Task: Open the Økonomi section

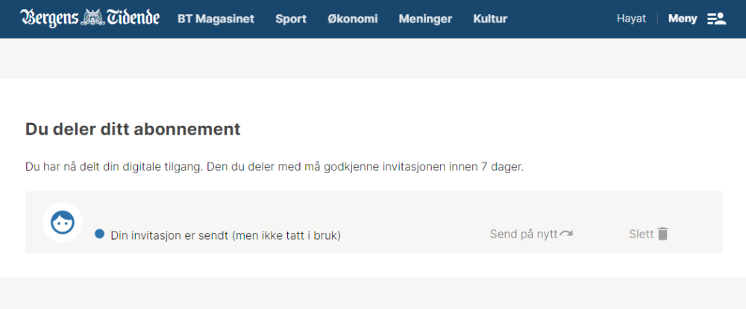Action: pyautogui.click(x=352, y=19)
